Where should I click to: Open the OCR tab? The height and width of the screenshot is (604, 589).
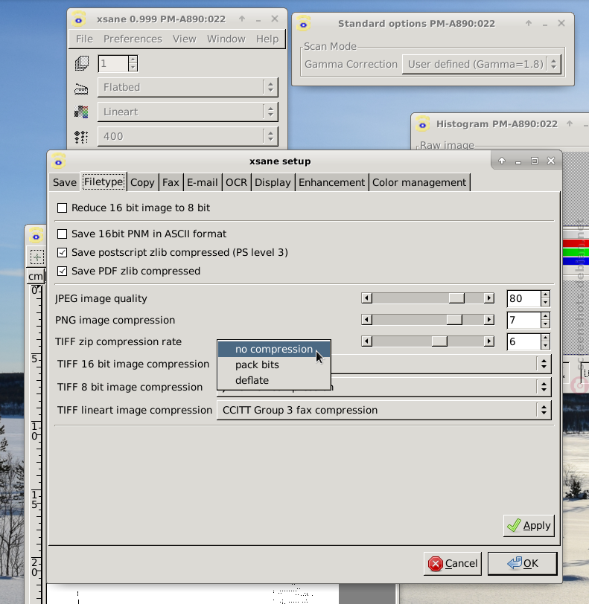click(x=237, y=182)
